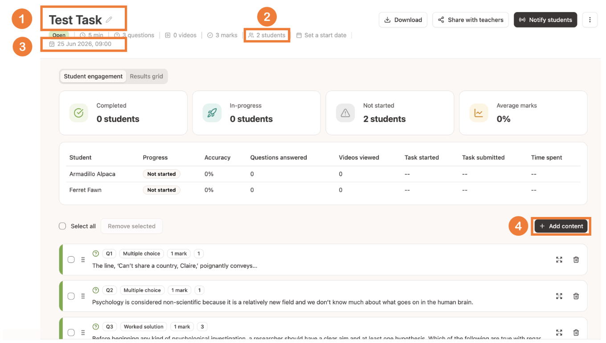606x343 pixels.
Task: Click the trash icon for question Q2
Action: [576, 296]
